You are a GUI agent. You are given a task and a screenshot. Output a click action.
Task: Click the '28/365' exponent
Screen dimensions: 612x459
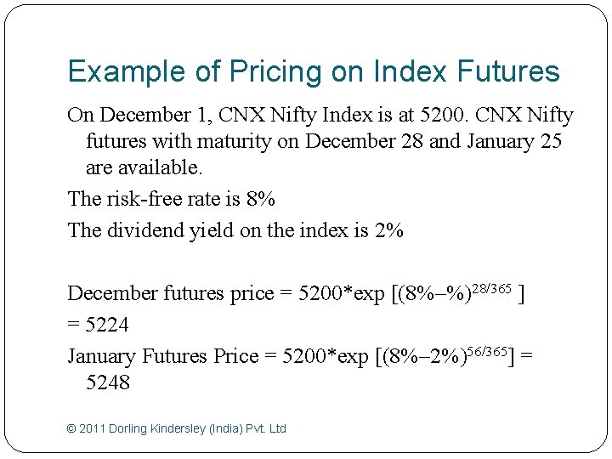point(491,289)
